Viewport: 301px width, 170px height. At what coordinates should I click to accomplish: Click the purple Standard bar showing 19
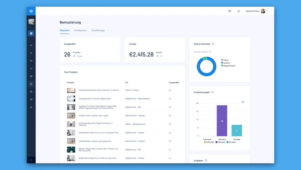pos(222,121)
